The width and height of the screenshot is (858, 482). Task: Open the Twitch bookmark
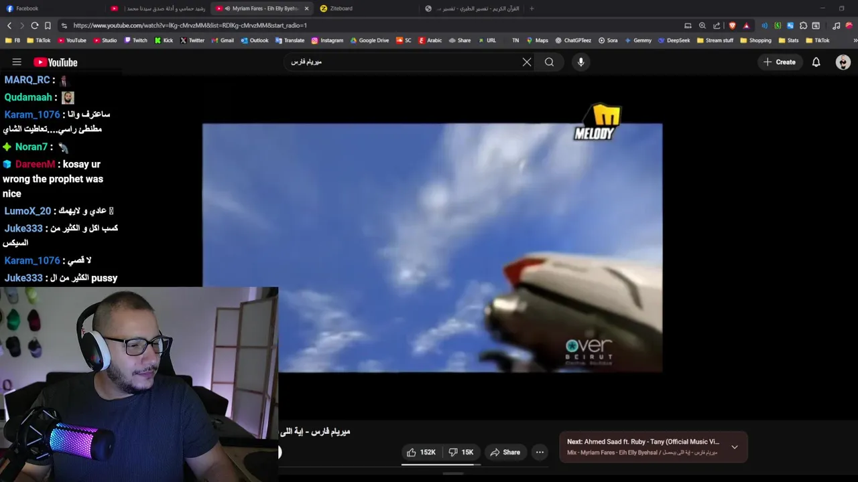click(135, 40)
